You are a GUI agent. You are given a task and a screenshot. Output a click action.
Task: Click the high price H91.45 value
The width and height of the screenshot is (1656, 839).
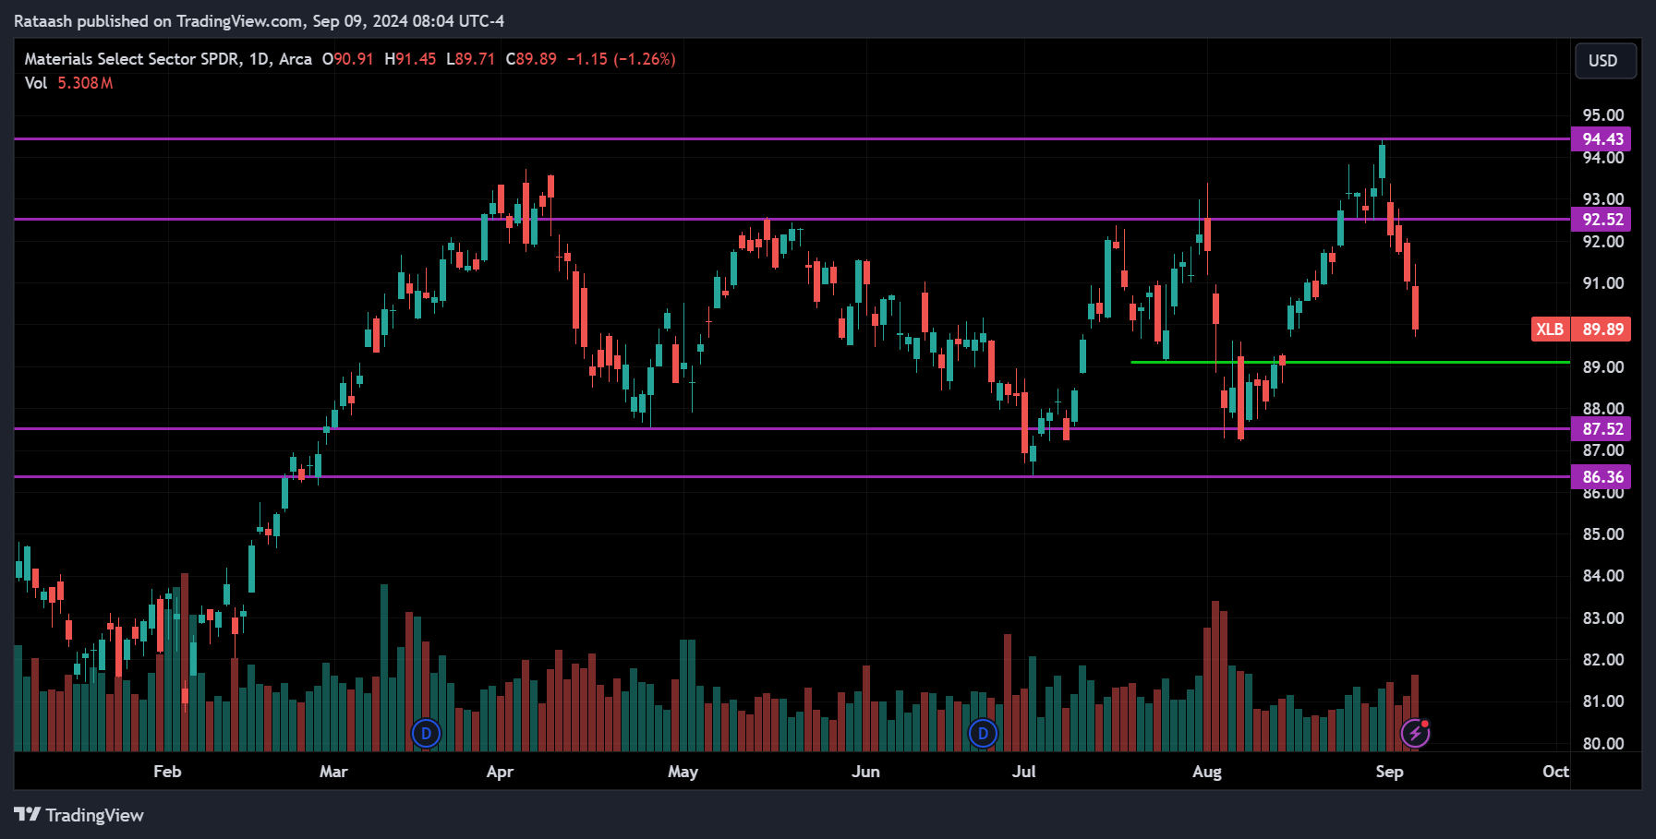pos(410,59)
